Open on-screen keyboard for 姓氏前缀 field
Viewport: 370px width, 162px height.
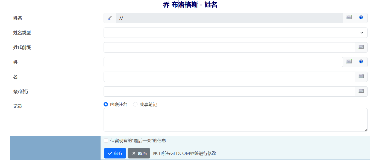(x=361, y=47)
